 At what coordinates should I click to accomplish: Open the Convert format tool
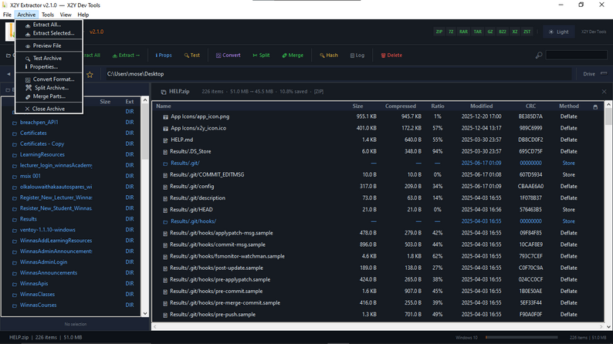pos(229,56)
